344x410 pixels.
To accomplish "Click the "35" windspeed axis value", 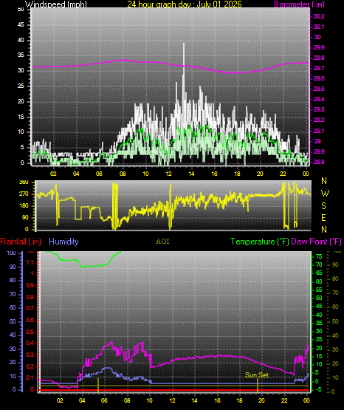I will [x=21, y=55].
